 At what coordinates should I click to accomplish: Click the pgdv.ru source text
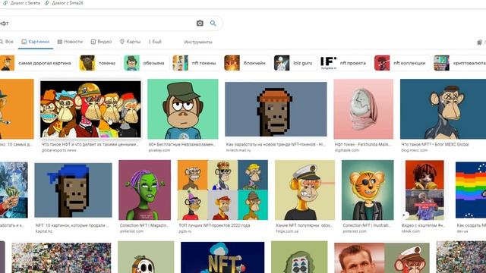[185, 231]
